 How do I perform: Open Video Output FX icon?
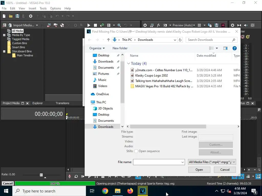click(158, 25)
